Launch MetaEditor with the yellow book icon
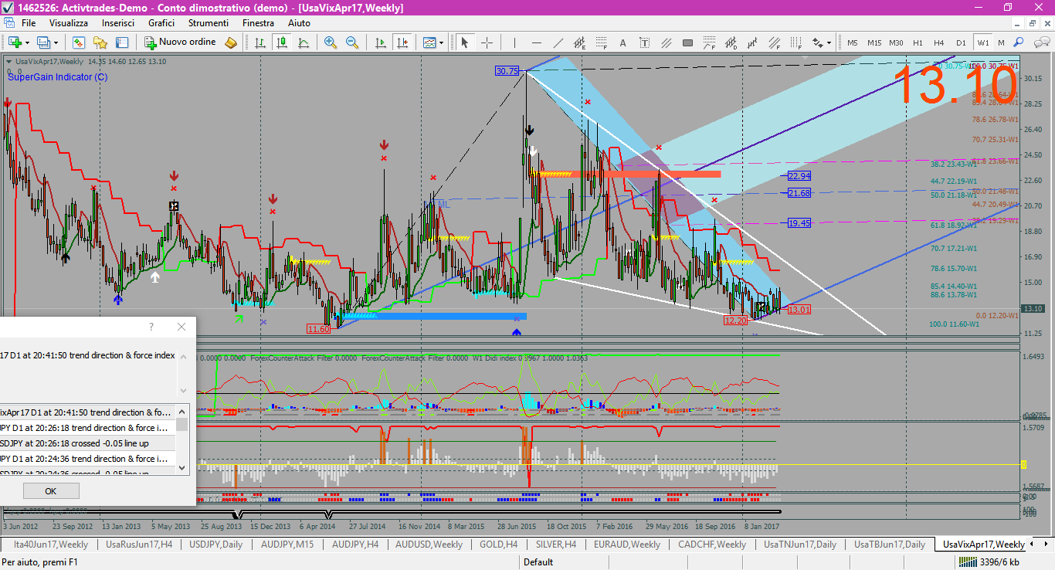The width and height of the screenshot is (1055, 570). (x=230, y=42)
